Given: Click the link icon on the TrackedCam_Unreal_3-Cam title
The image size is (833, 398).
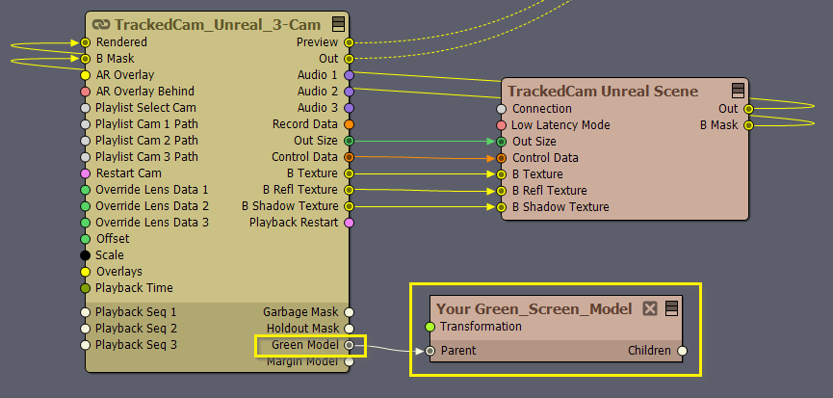Looking at the screenshot, I should click(100, 24).
